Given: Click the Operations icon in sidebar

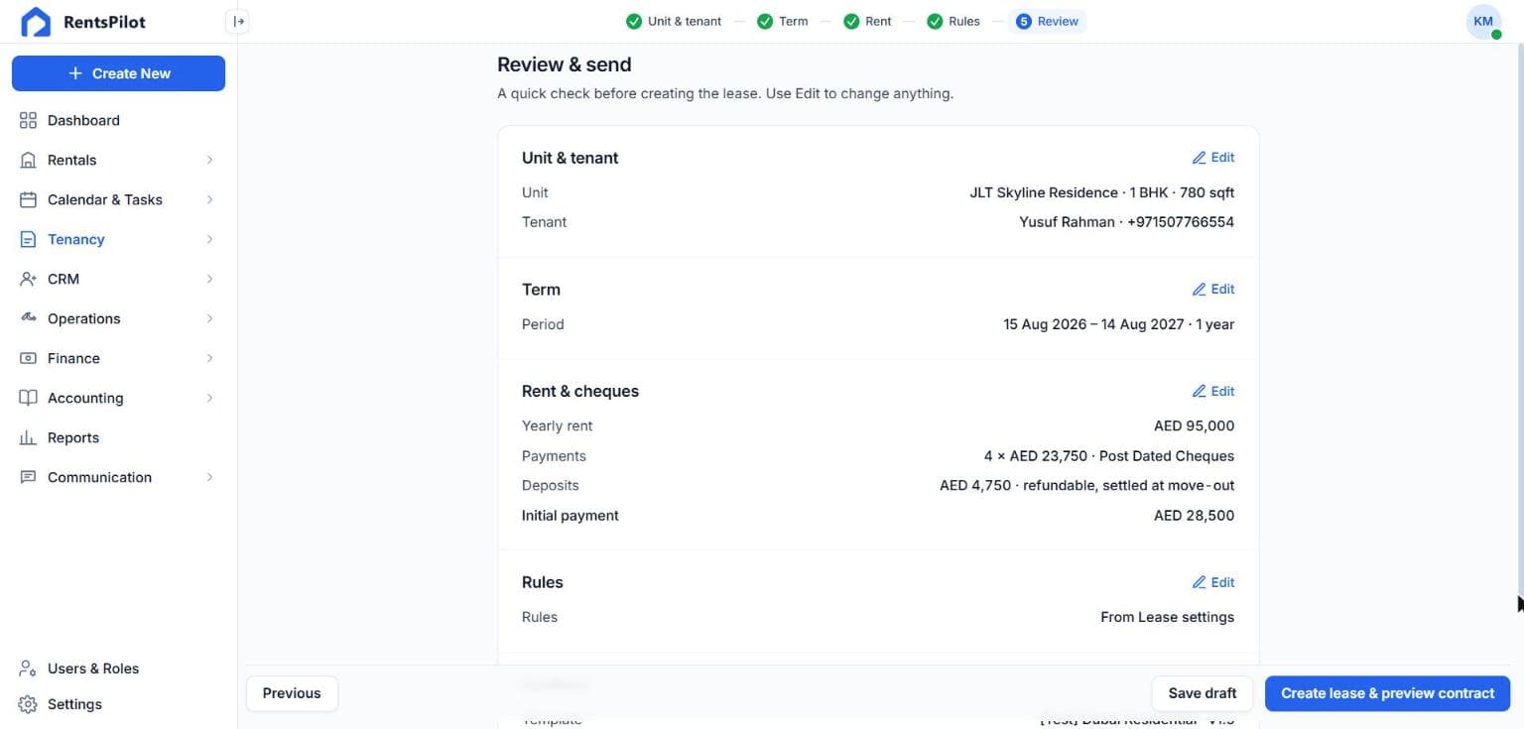Looking at the screenshot, I should (x=28, y=318).
